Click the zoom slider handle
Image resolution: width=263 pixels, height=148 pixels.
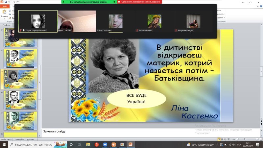245,139
